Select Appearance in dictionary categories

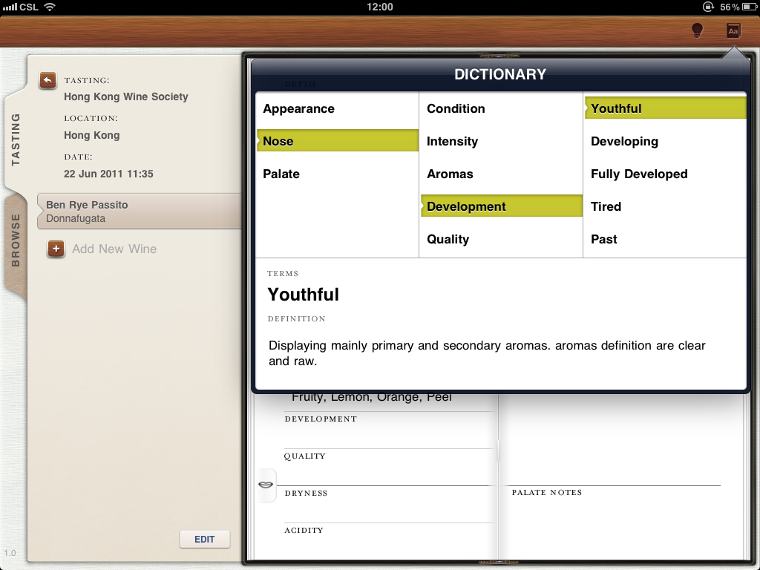click(298, 108)
